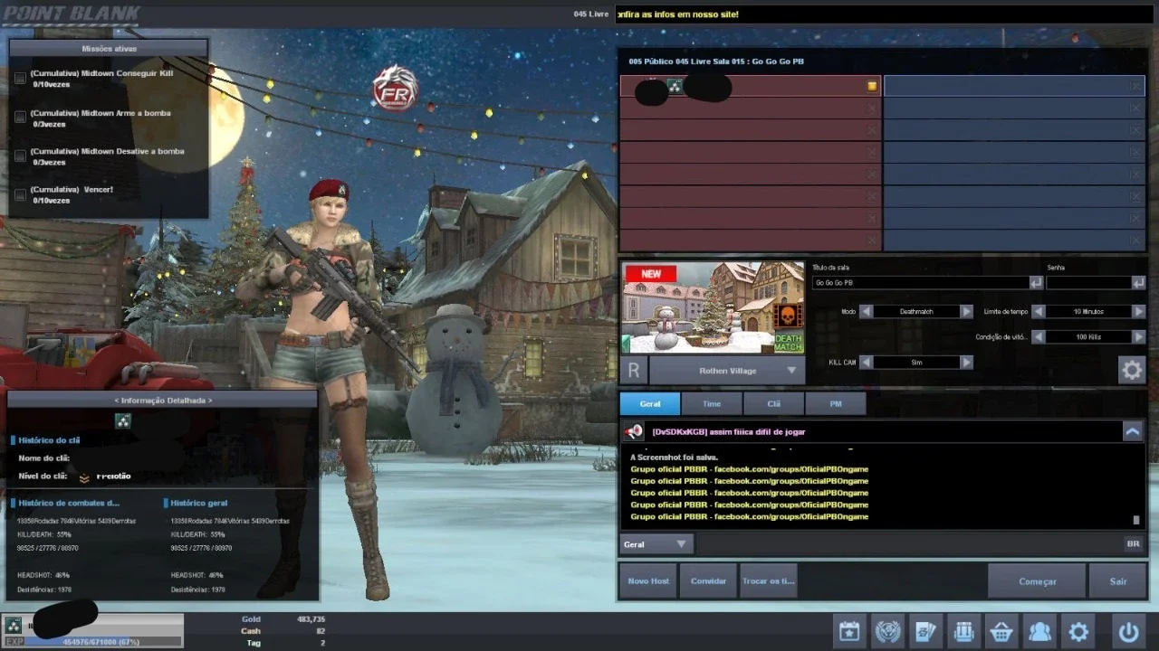Select the Clã chat tab
Image resolution: width=1159 pixels, height=651 pixels.
(x=773, y=403)
